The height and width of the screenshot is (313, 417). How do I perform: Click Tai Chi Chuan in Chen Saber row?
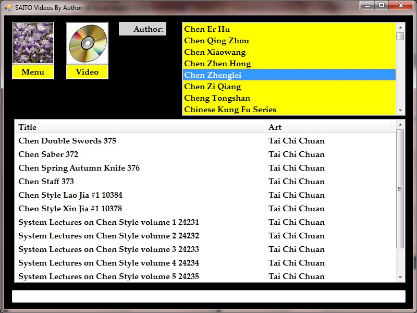pos(297,154)
